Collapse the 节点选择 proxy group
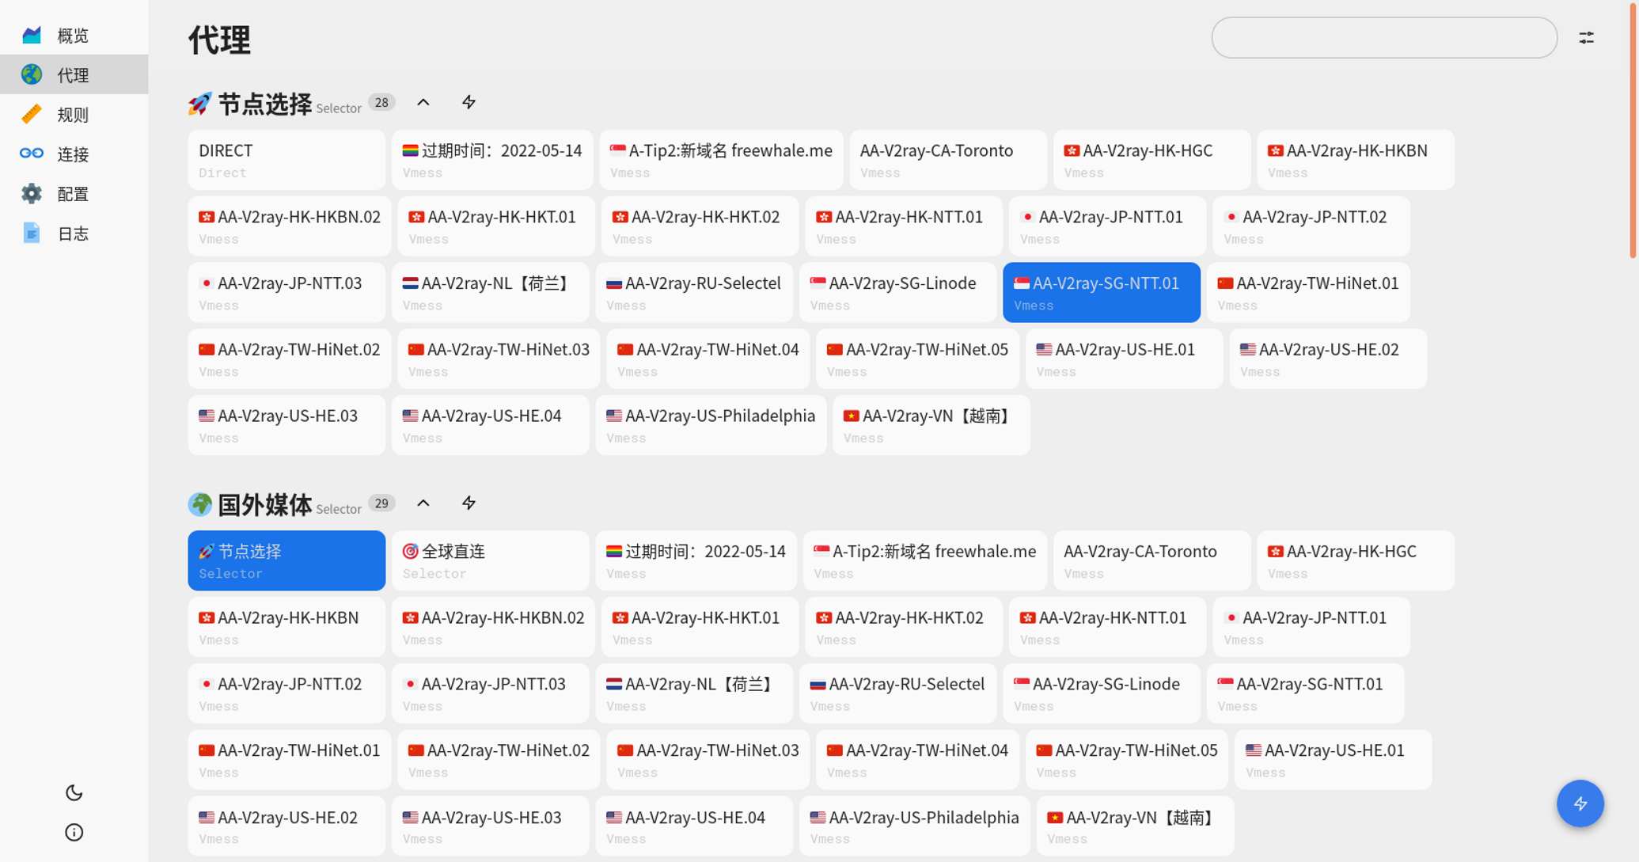Image resolution: width=1639 pixels, height=862 pixels. [x=423, y=102]
